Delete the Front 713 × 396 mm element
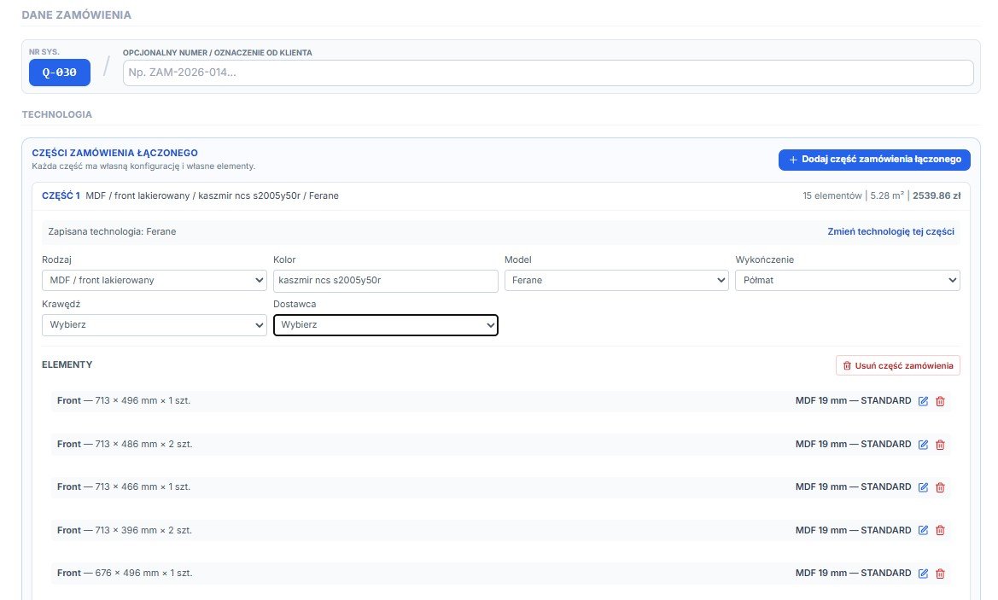This screenshot has width=998, height=600. 940,530
